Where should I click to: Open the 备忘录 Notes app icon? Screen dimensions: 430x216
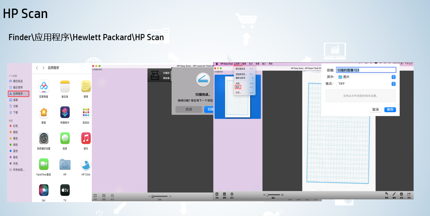(x=65, y=86)
